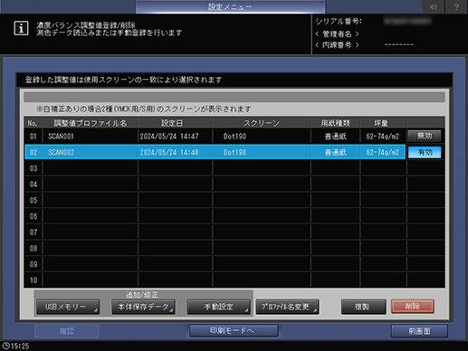Open the 手動設定 option
The width and height of the screenshot is (468, 351).
pyautogui.click(x=219, y=307)
